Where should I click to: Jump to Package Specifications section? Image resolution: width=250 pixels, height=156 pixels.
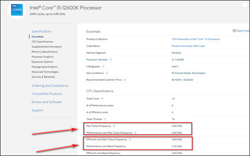click(45, 67)
